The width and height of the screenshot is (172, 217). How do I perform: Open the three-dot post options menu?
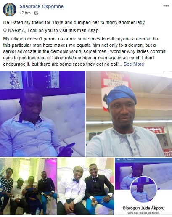coord(166,6)
